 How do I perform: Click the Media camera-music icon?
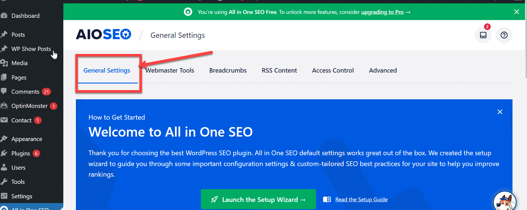coord(4,63)
